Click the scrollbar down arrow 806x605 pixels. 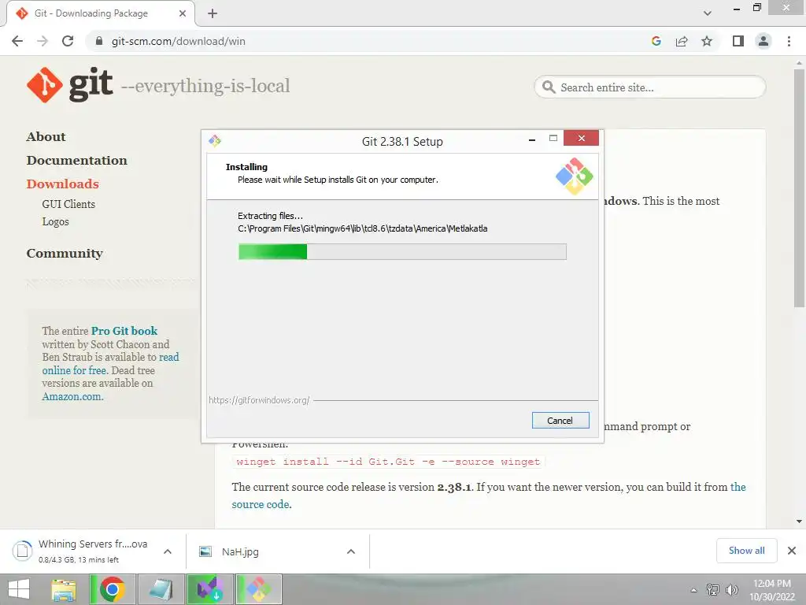point(799,521)
